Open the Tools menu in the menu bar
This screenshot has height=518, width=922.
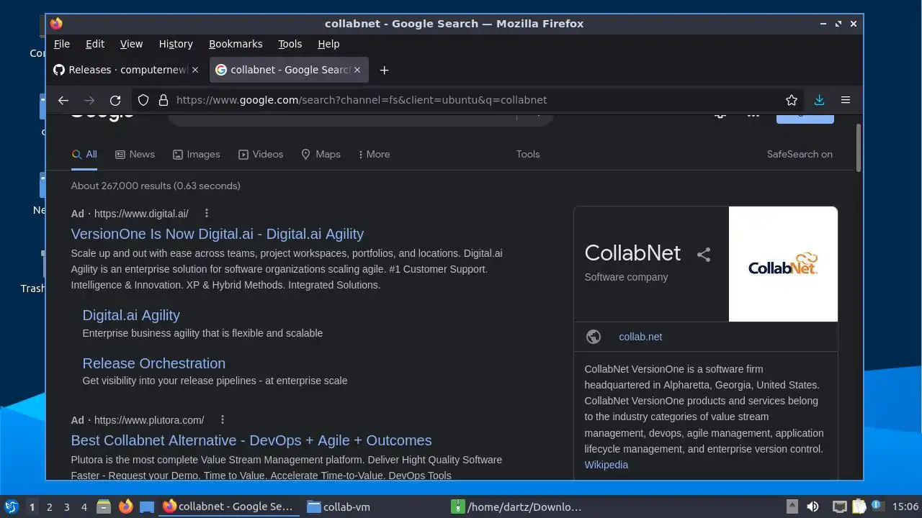click(x=290, y=44)
